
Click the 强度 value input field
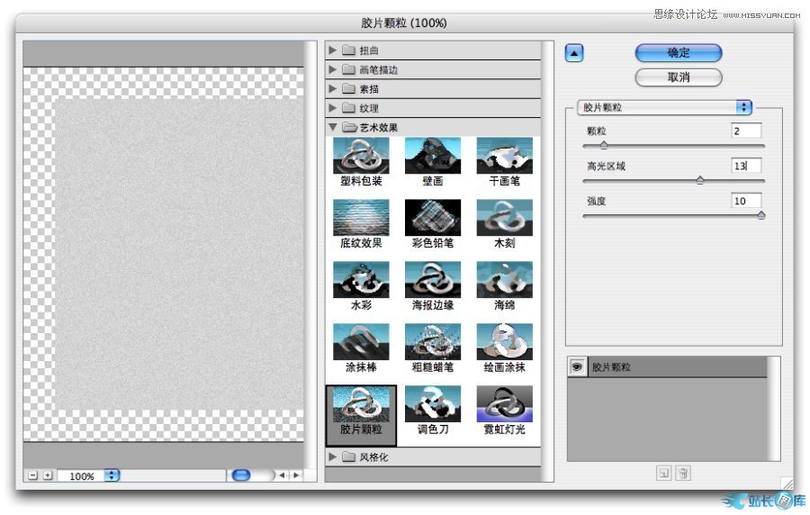pyautogui.click(x=746, y=201)
